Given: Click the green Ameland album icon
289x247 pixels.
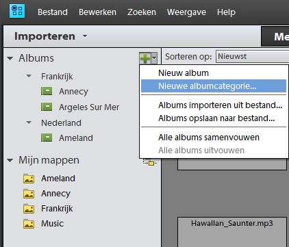Looking at the screenshot, I should [x=47, y=138].
